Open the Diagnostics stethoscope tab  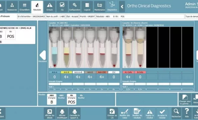[x=112, y=6]
